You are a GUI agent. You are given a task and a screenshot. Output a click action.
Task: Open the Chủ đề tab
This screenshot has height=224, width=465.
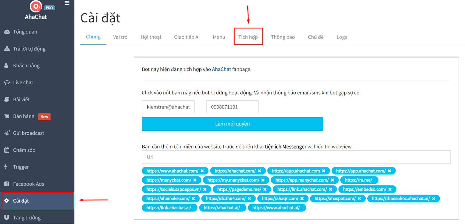pyautogui.click(x=316, y=37)
